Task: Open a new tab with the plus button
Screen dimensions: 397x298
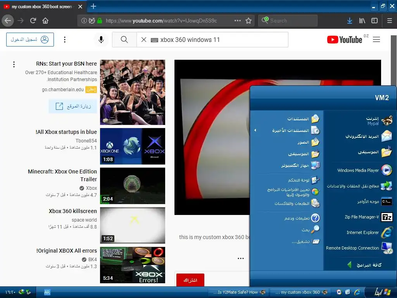Action: coord(93,6)
